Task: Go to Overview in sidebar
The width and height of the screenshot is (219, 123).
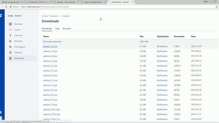Action: pos(18,24)
